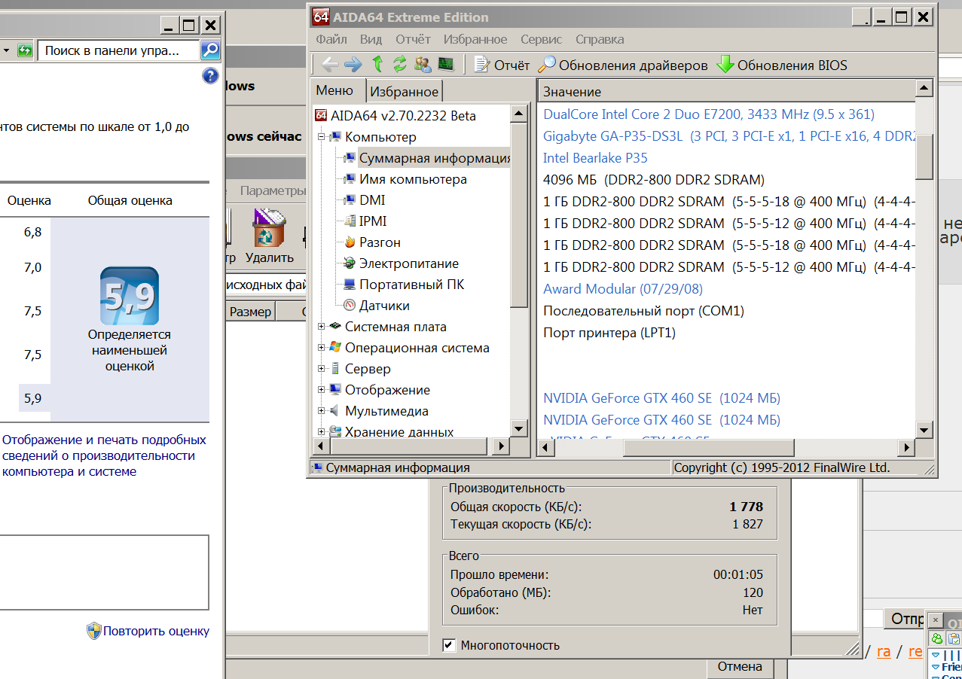Click the values panel horizontal scrollbar thumb
962x679 pixels.
click(x=708, y=447)
